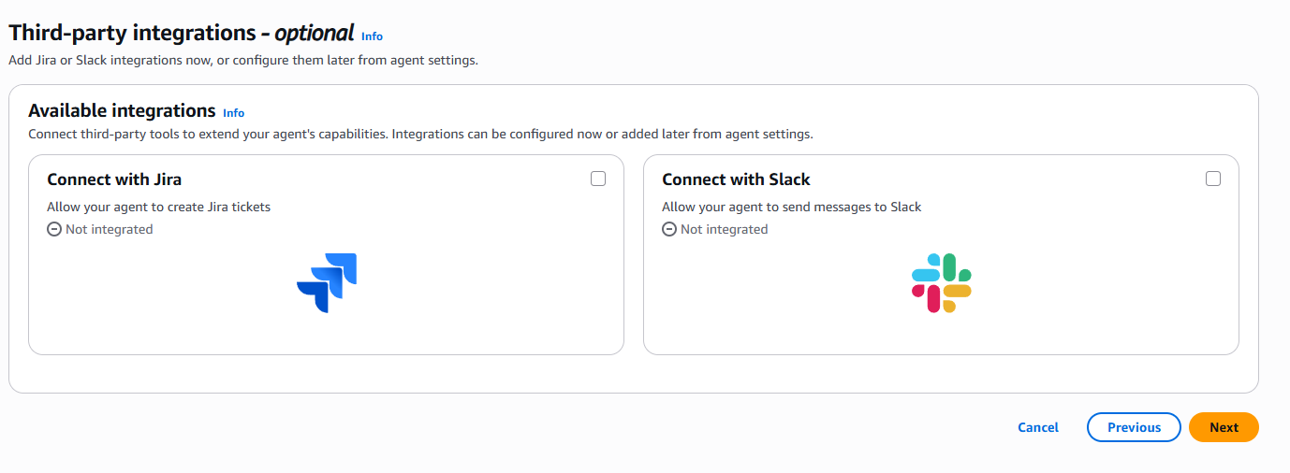Open Info link beside Third-party integrations heading
This screenshot has height=473, width=1290.
click(x=373, y=36)
